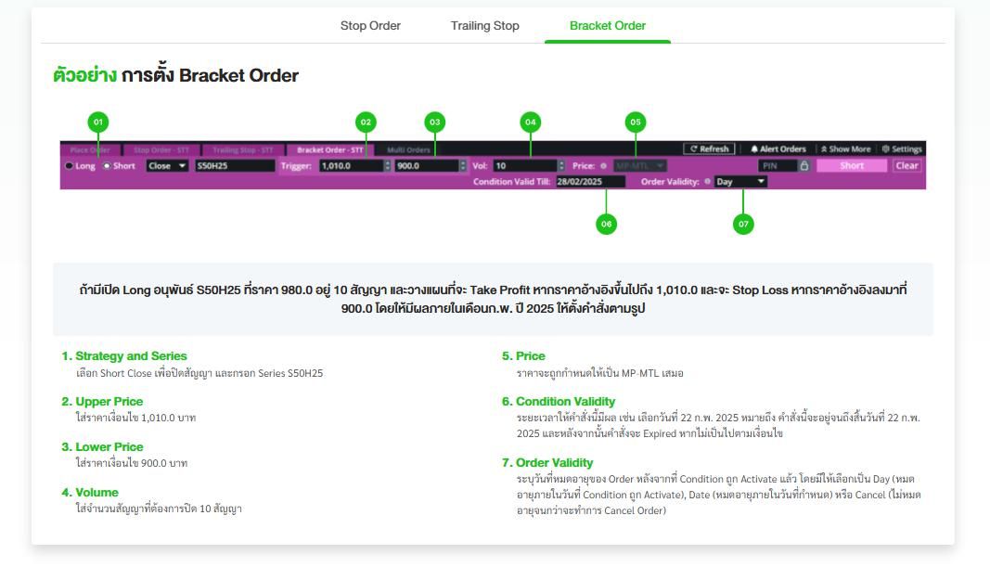Click the '5. Price' heading

coord(523,356)
